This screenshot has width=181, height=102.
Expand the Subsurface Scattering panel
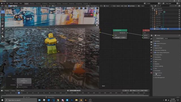click(x=160, y=50)
